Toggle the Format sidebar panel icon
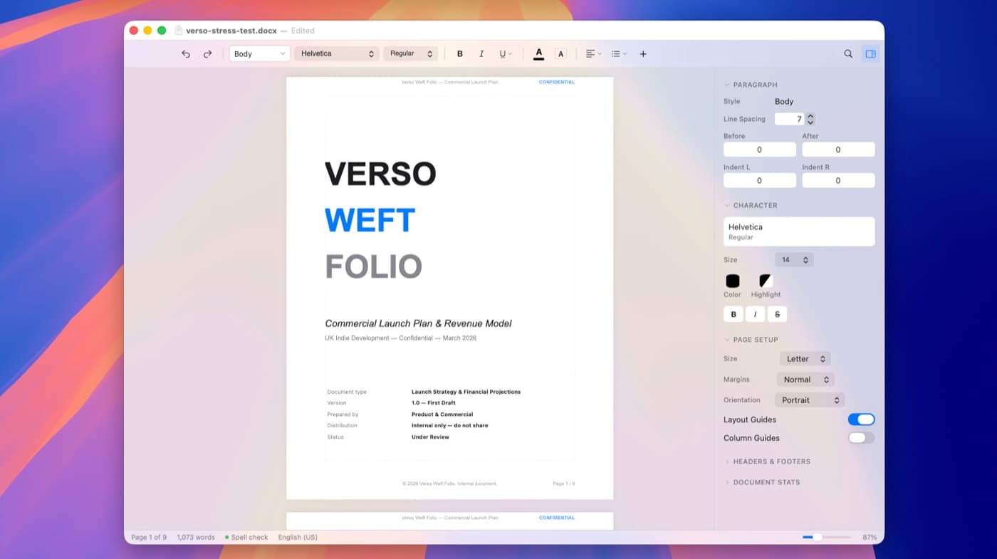Screen dimensions: 997x559 (x=870, y=53)
